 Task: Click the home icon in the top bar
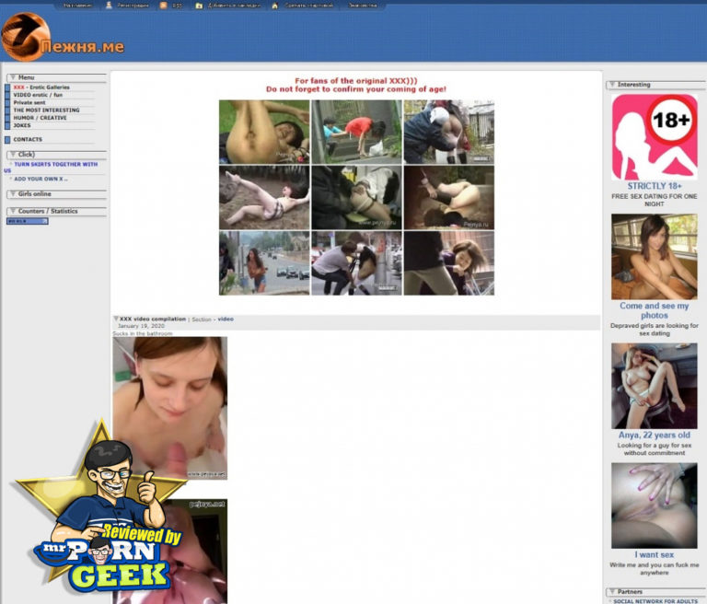274,6
